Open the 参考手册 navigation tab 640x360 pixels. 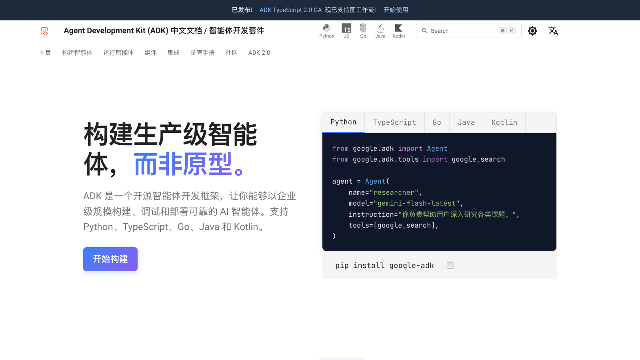click(x=202, y=53)
